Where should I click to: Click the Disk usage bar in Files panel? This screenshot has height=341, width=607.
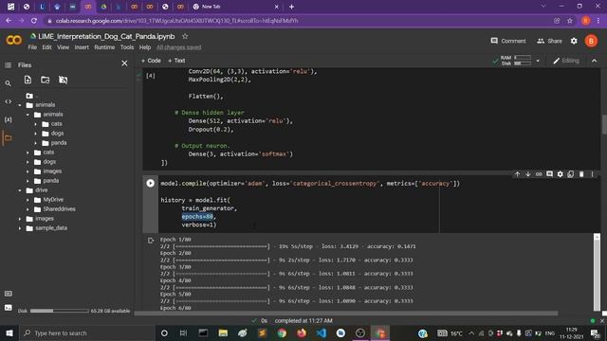pyautogui.click(x=59, y=311)
